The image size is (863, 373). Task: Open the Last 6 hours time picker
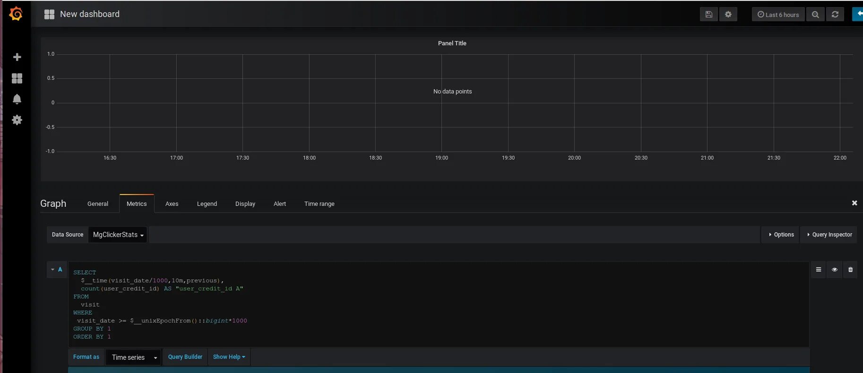pyautogui.click(x=778, y=14)
